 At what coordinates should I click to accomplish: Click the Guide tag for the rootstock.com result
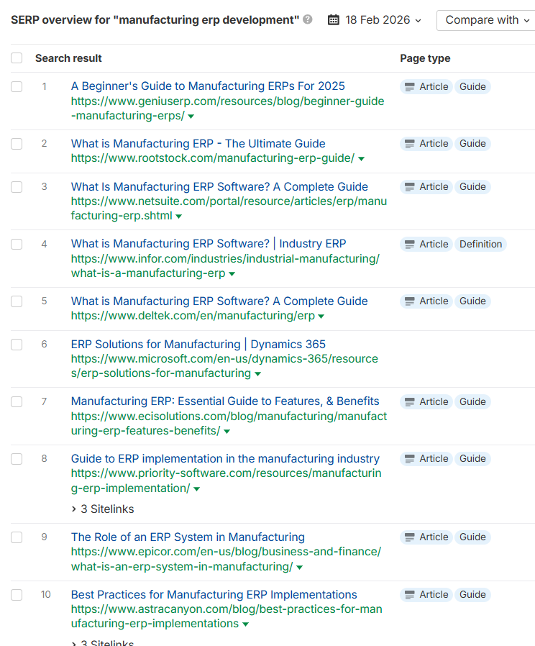472,143
